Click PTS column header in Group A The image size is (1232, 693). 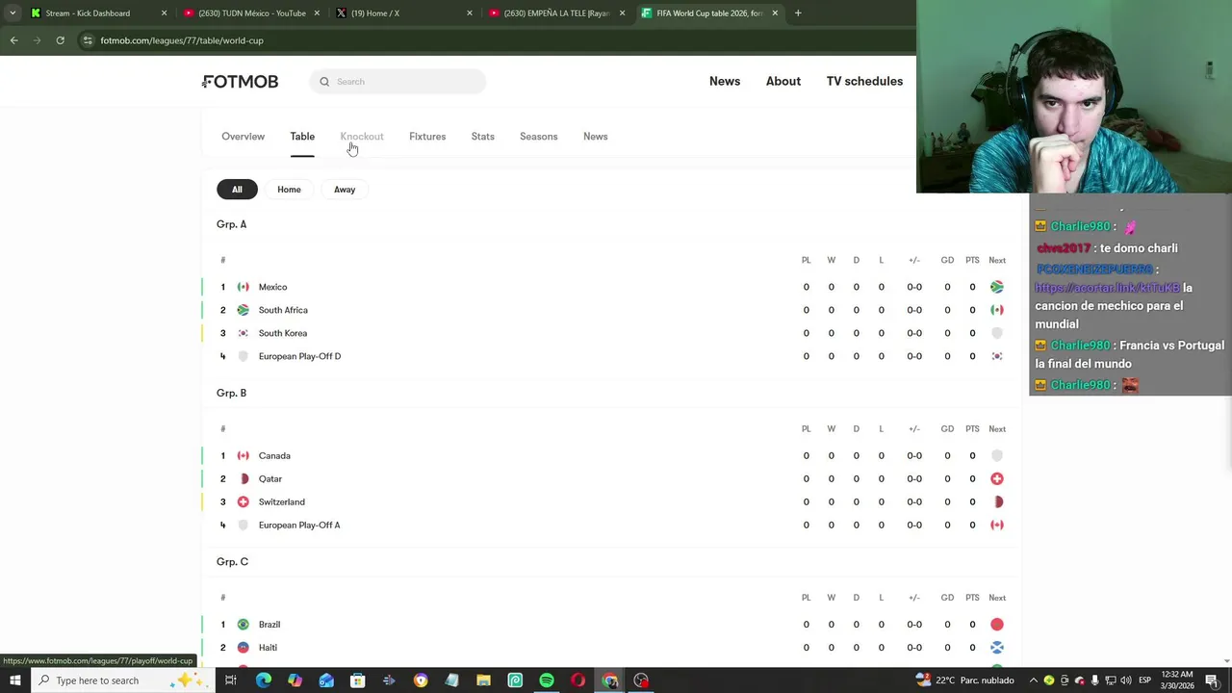pyautogui.click(x=972, y=261)
